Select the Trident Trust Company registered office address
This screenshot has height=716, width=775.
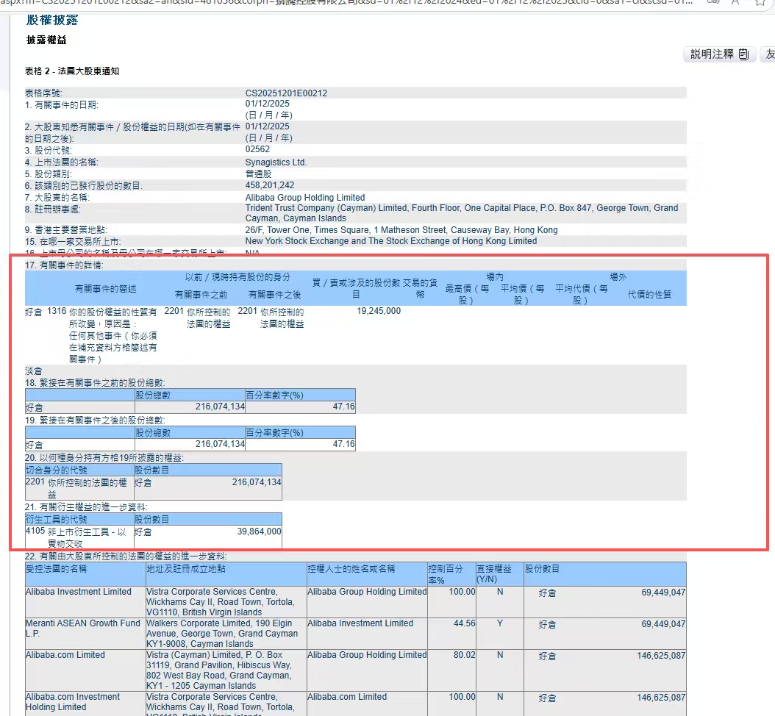[x=462, y=213]
